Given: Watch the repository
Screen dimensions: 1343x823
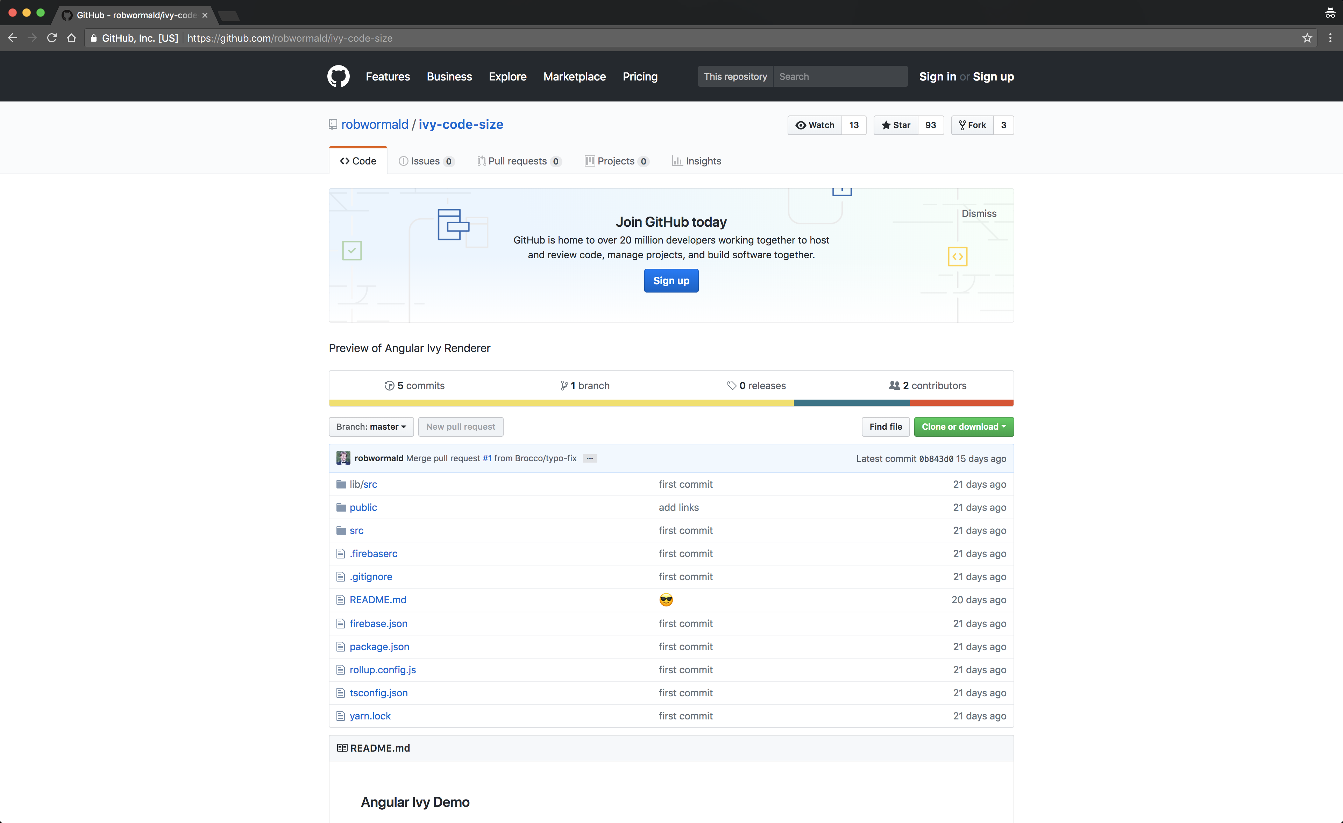Looking at the screenshot, I should click(x=815, y=125).
